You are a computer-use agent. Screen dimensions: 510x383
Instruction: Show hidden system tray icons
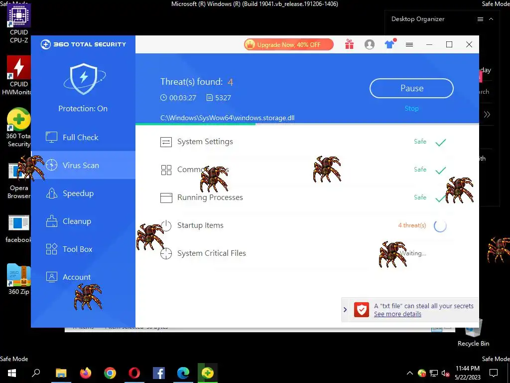click(410, 373)
